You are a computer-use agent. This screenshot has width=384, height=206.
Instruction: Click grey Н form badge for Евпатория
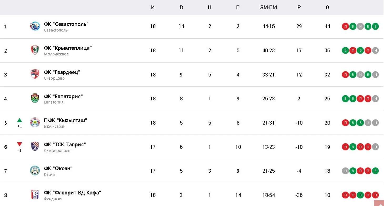376,99
